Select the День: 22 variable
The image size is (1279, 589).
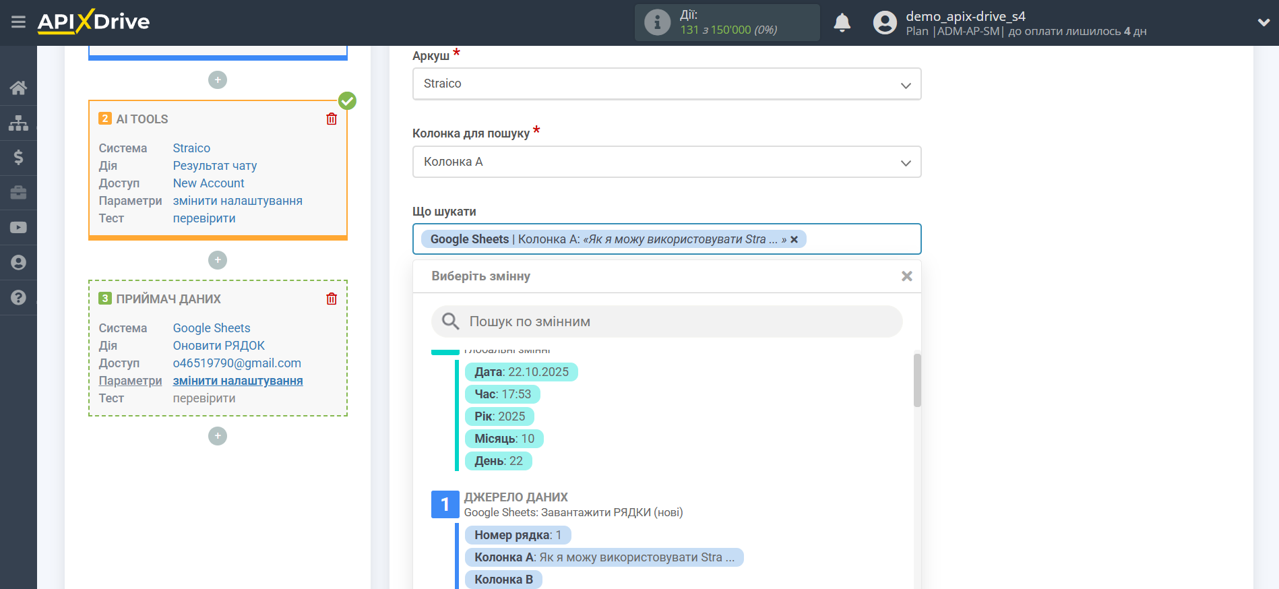click(x=499, y=461)
